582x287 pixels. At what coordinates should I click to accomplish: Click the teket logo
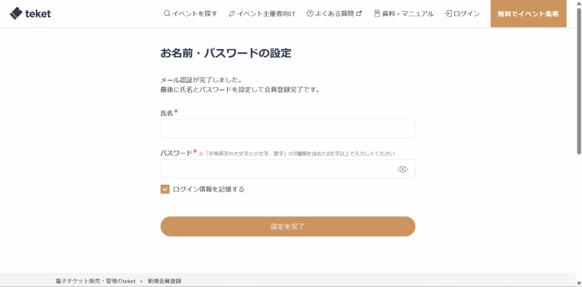[31, 14]
